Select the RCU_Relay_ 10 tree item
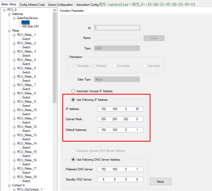Viewport: 212px width, 191px height. click(27, 110)
